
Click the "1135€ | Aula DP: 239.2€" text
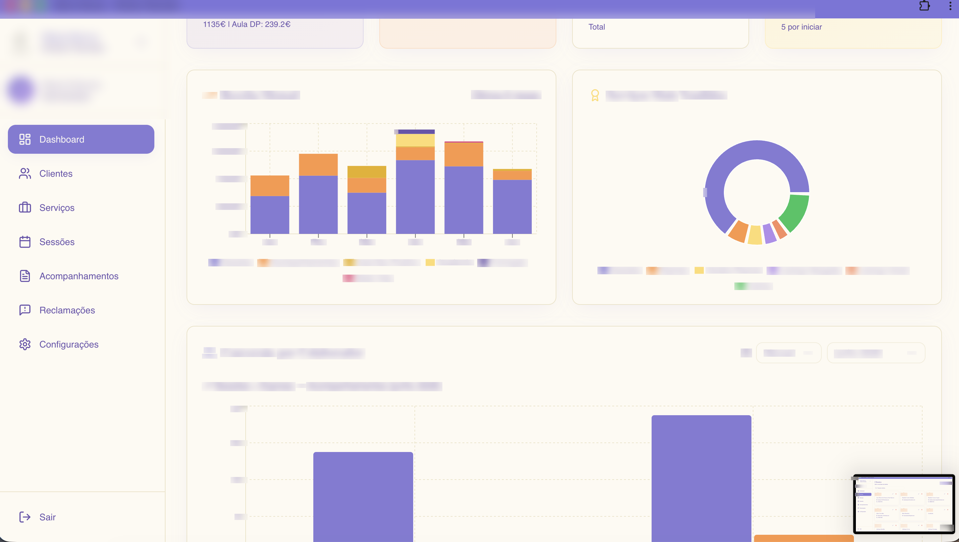(247, 24)
